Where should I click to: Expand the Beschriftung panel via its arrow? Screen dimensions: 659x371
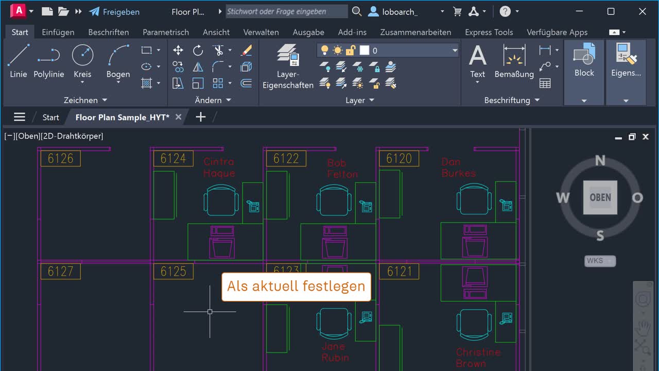tap(537, 100)
